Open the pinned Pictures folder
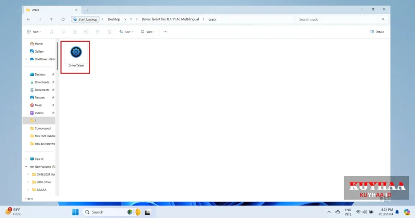The image size is (415, 218). point(40,97)
